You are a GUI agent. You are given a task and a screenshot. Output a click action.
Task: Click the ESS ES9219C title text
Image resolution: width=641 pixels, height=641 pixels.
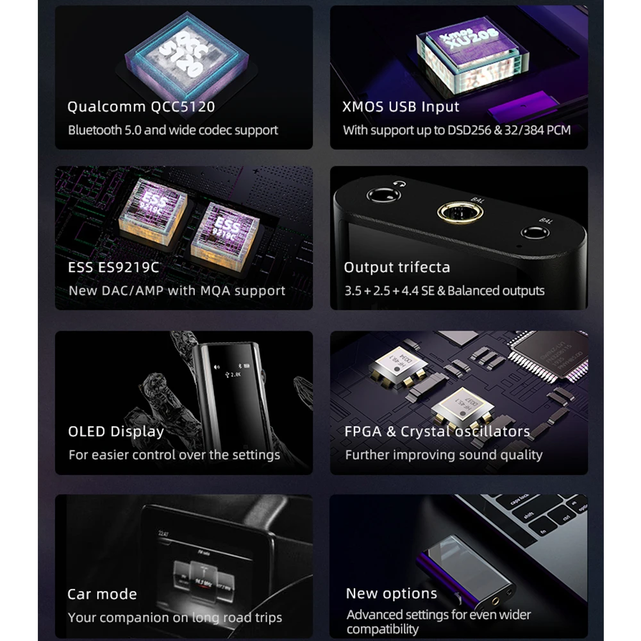click(113, 267)
